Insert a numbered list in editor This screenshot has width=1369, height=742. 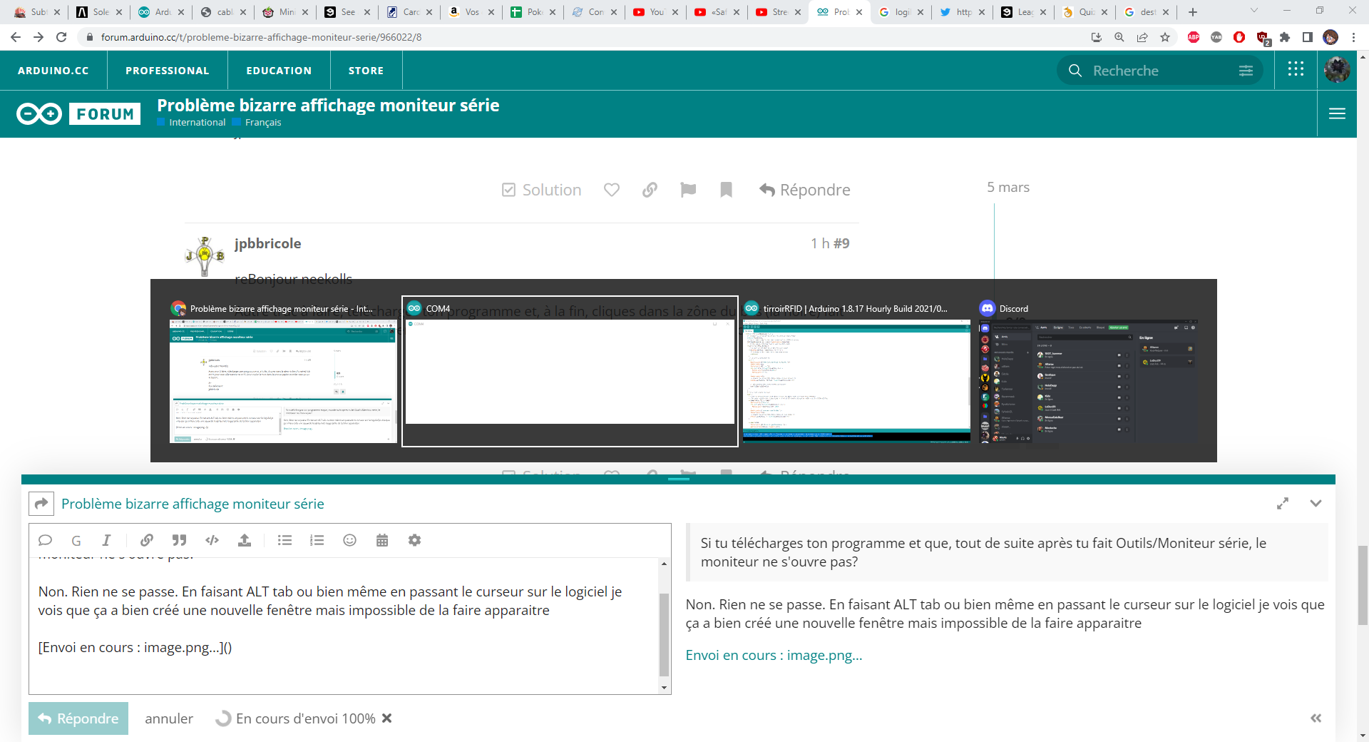tap(317, 540)
